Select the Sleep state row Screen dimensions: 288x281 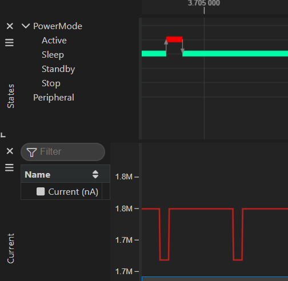[x=53, y=55]
